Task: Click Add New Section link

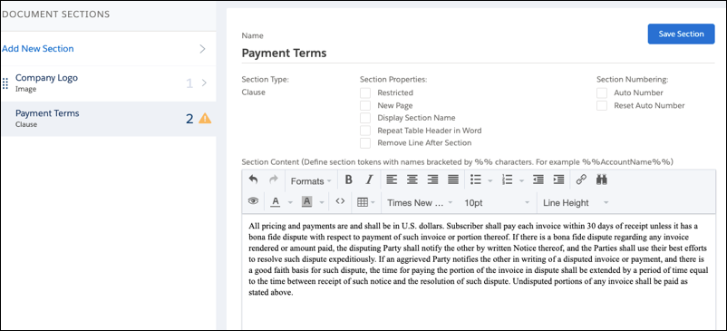Action: (37, 49)
